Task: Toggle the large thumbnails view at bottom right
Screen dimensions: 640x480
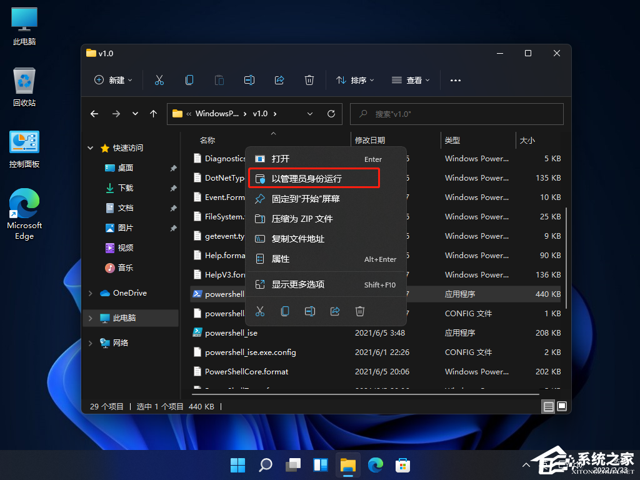Action: (561, 406)
